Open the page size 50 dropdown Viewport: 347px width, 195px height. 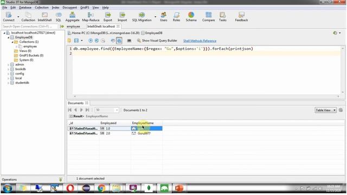pos(117,110)
